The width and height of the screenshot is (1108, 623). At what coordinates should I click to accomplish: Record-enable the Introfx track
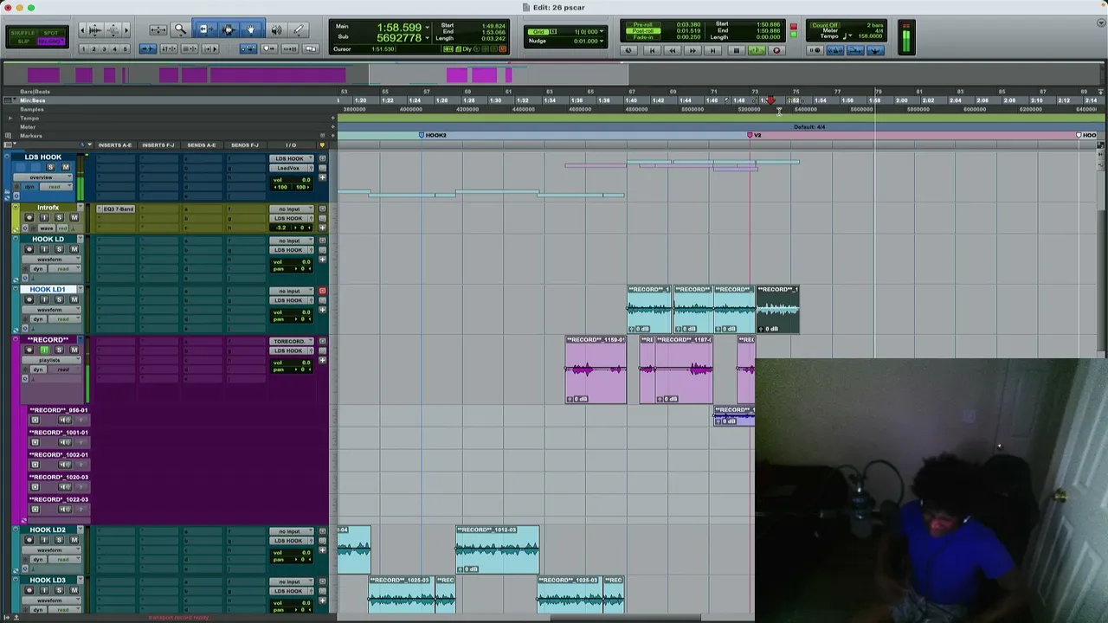pos(29,218)
